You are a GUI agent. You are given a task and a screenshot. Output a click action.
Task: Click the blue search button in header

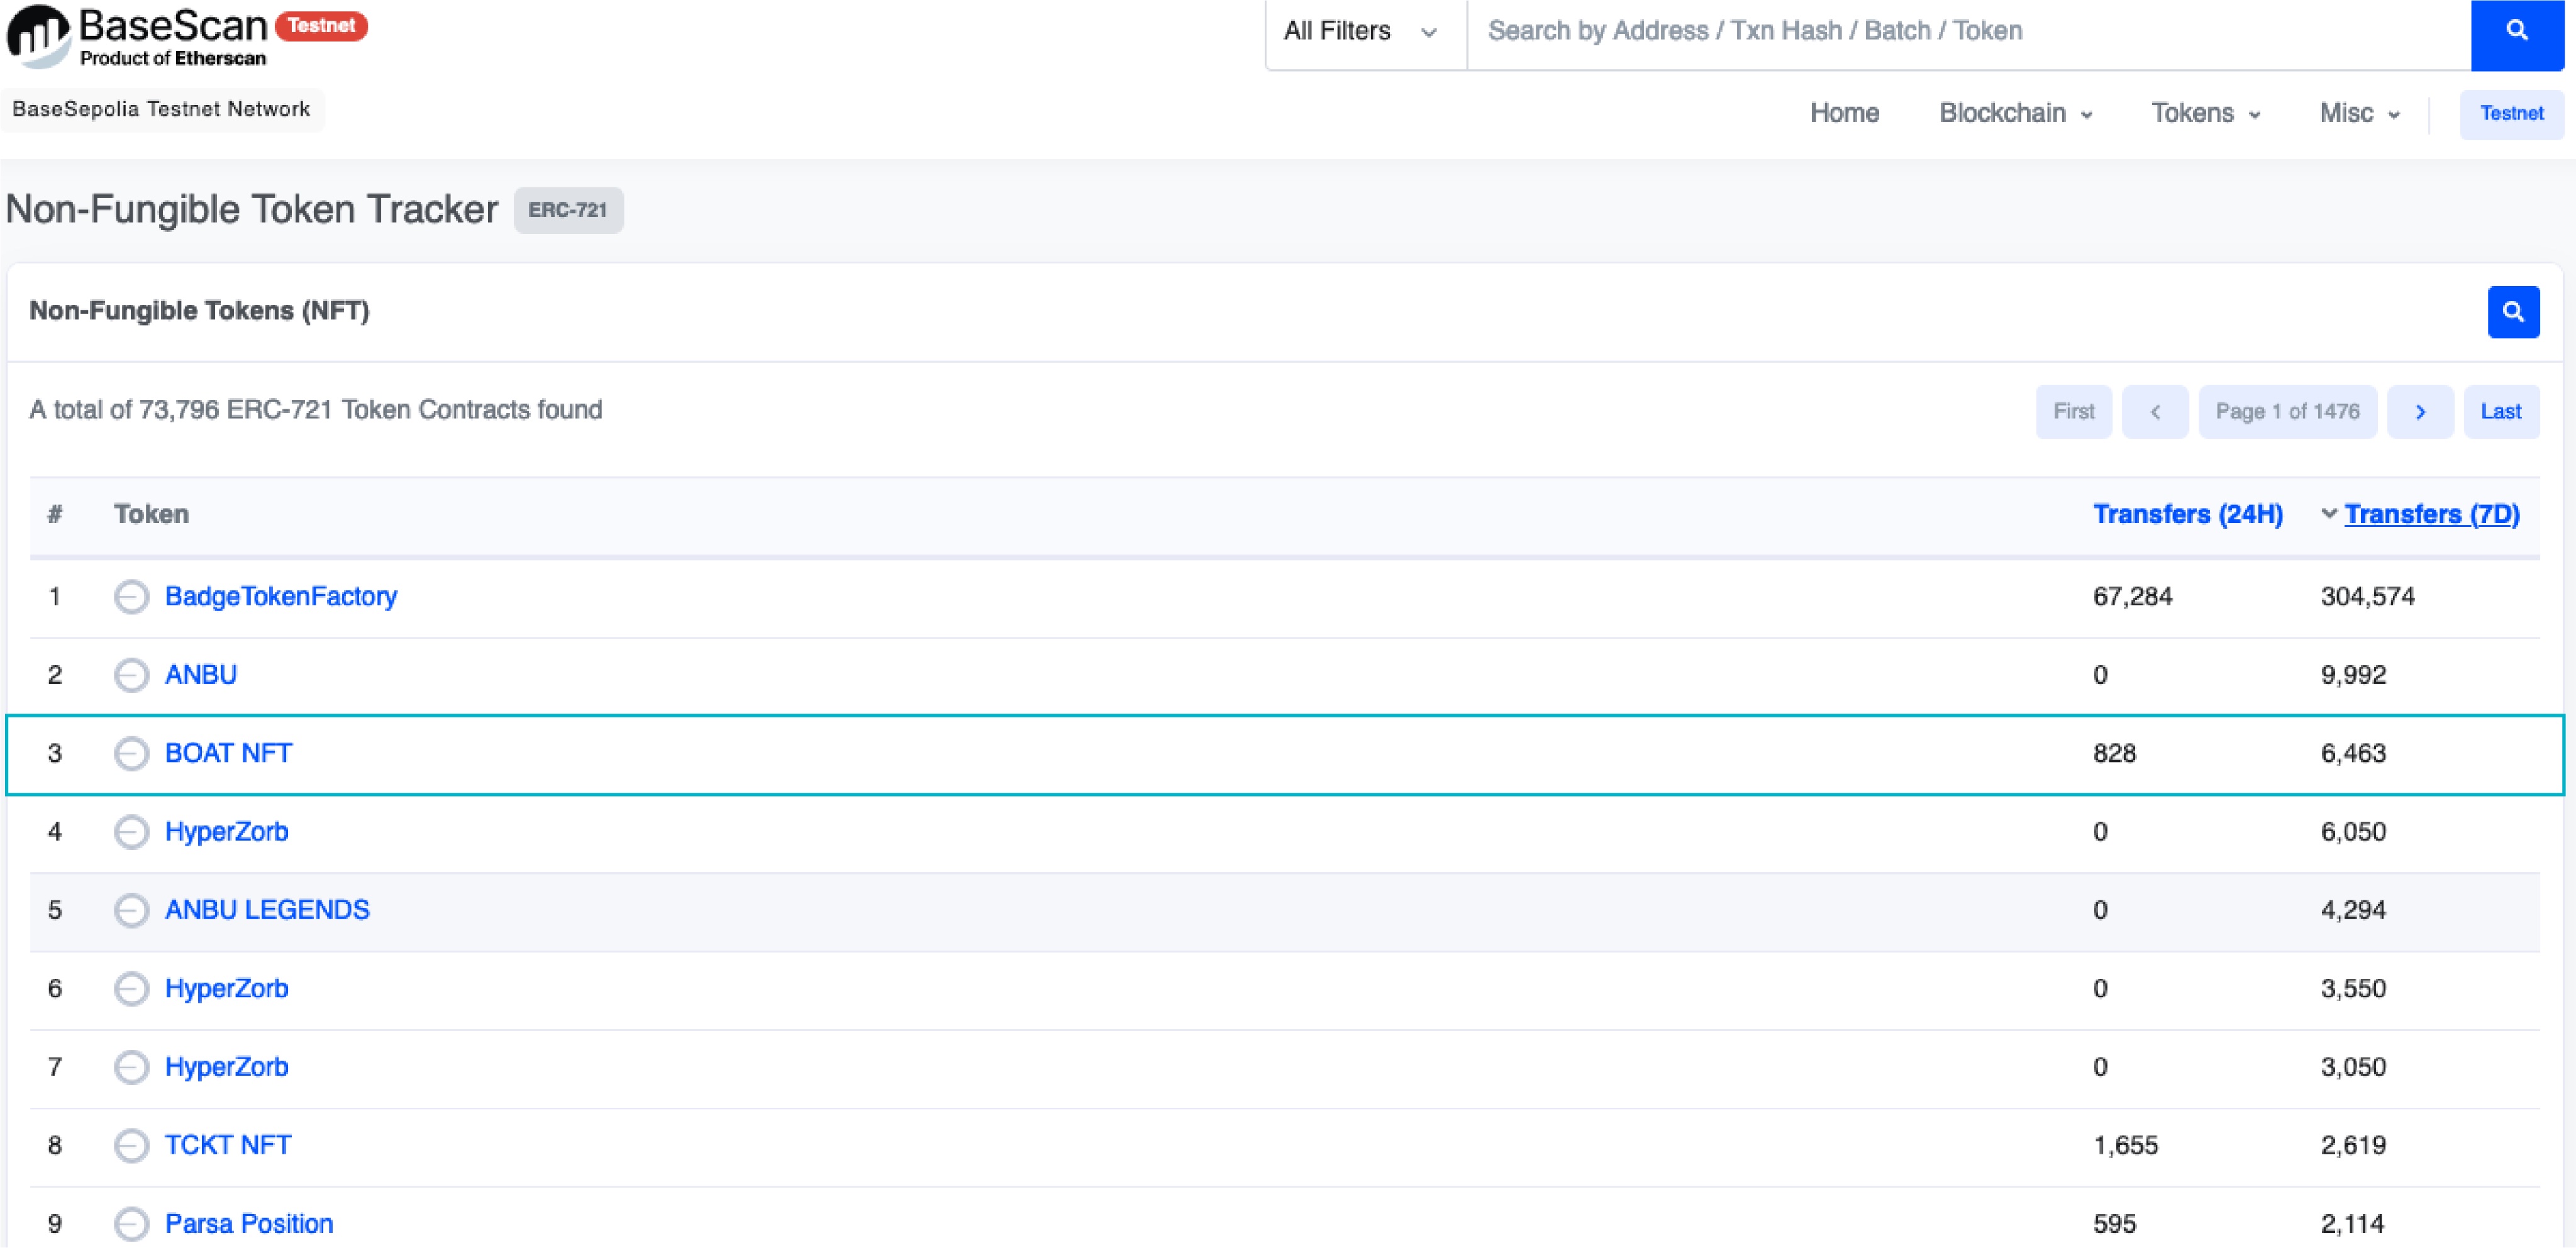tap(2516, 32)
